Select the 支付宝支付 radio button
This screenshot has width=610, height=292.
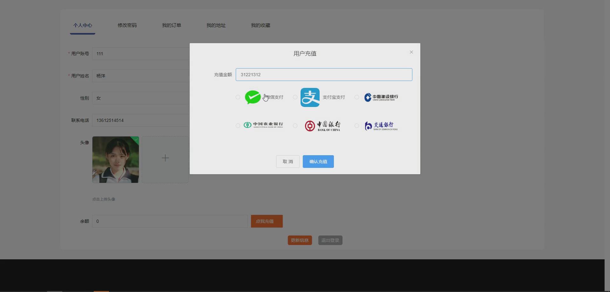(295, 97)
